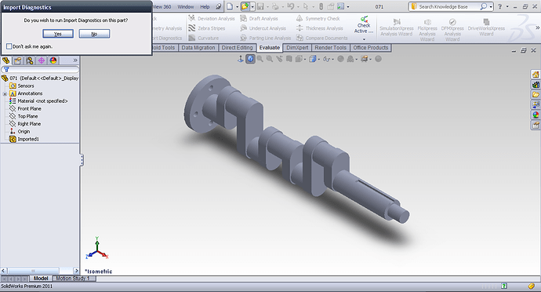Click the feature tree horizontal scrollbar

pos(40,271)
